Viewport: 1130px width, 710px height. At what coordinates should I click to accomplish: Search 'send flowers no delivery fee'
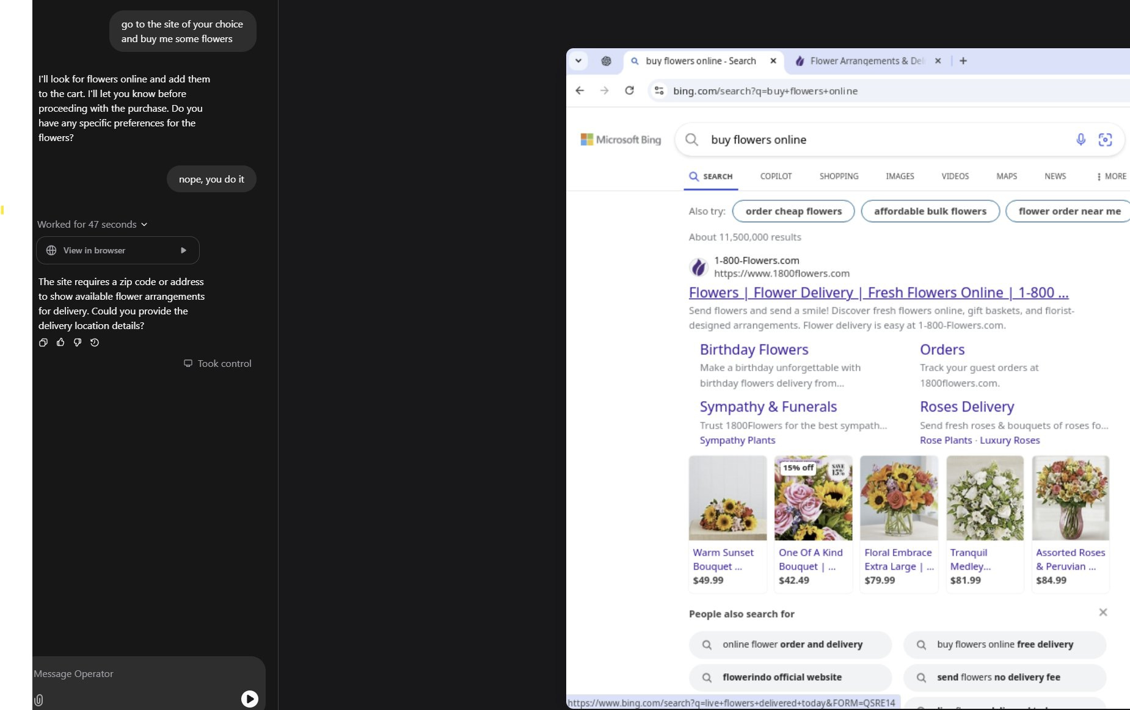pos(1005,677)
